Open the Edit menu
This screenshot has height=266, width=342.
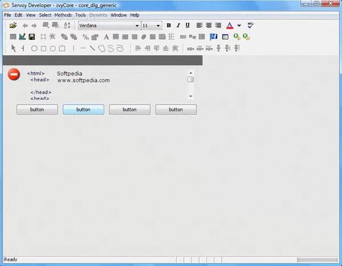(18, 15)
